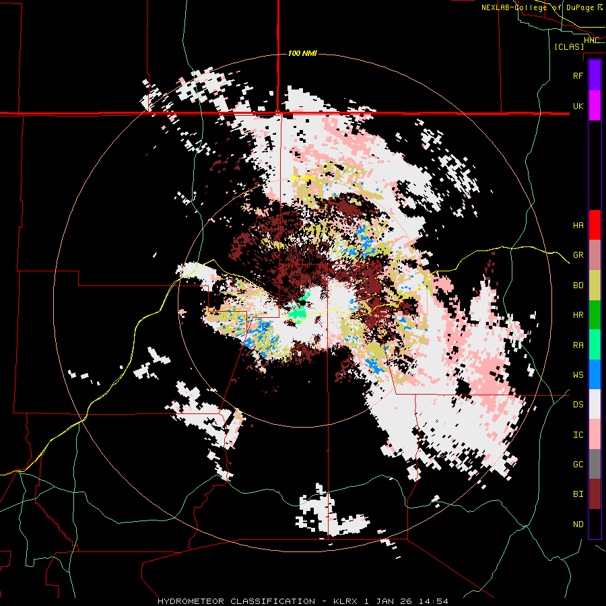This screenshot has width=606, height=606.
Task: Select the dusty-pink GR legend swatch
Action: pyautogui.click(x=595, y=255)
